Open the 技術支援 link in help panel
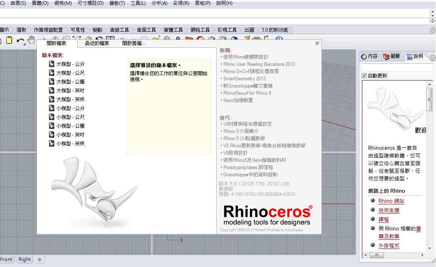The image size is (436, 267). (389, 210)
